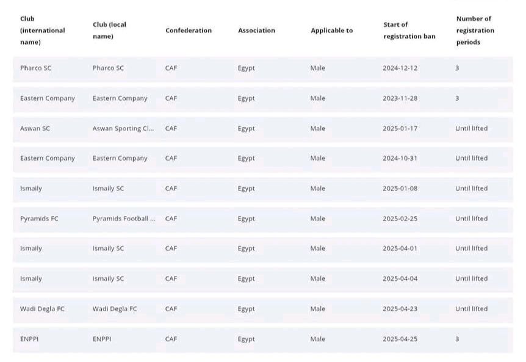Click the 2024-10-31 ban start date cell
The width and height of the screenshot is (526, 362).
(x=400, y=158)
